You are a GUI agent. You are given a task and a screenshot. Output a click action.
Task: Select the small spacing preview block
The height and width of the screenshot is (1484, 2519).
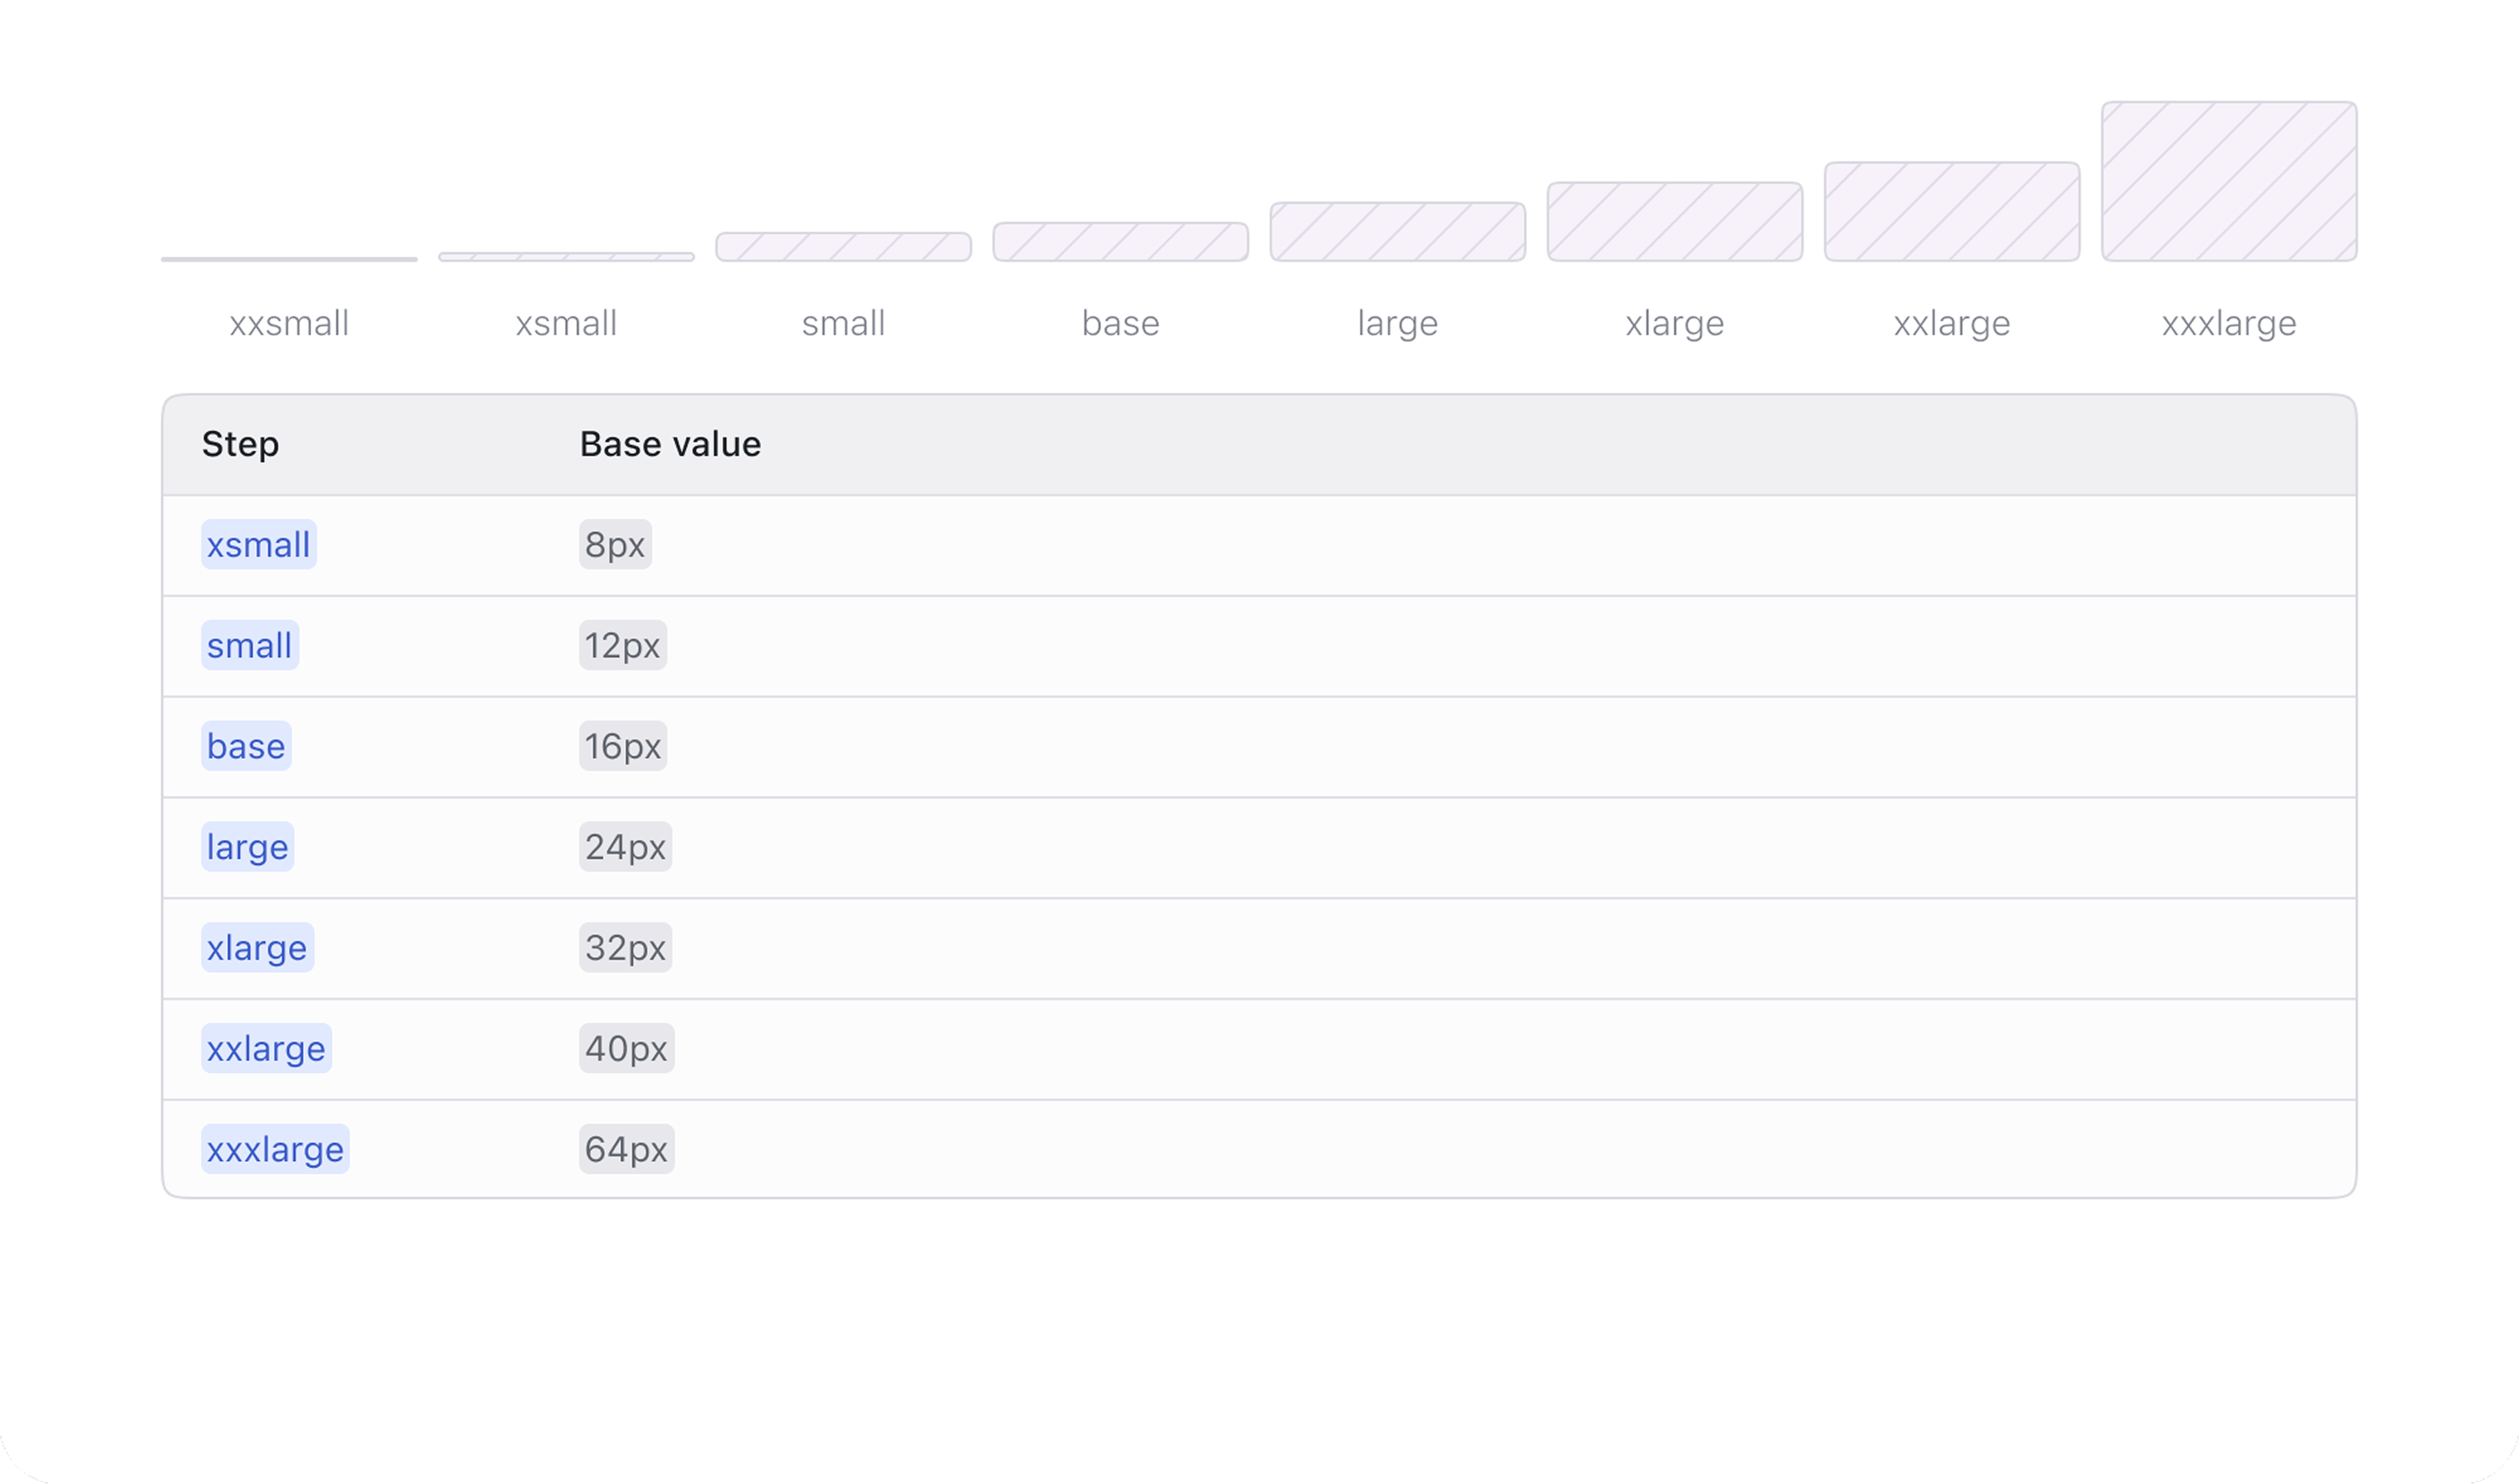(843, 247)
